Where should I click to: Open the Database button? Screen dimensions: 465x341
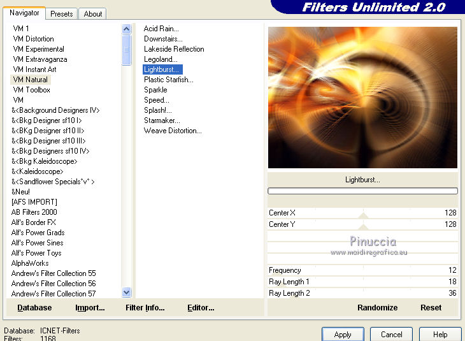tap(34, 308)
